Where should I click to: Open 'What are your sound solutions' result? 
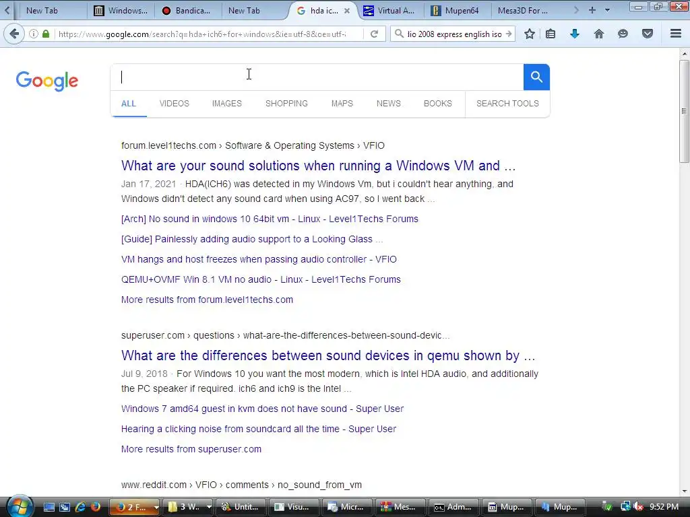click(318, 166)
